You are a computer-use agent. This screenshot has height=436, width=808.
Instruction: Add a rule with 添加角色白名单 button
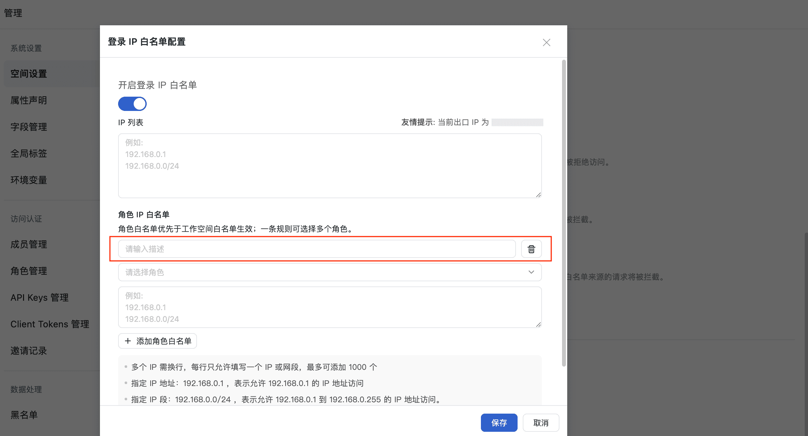pyautogui.click(x=158, y=341)
